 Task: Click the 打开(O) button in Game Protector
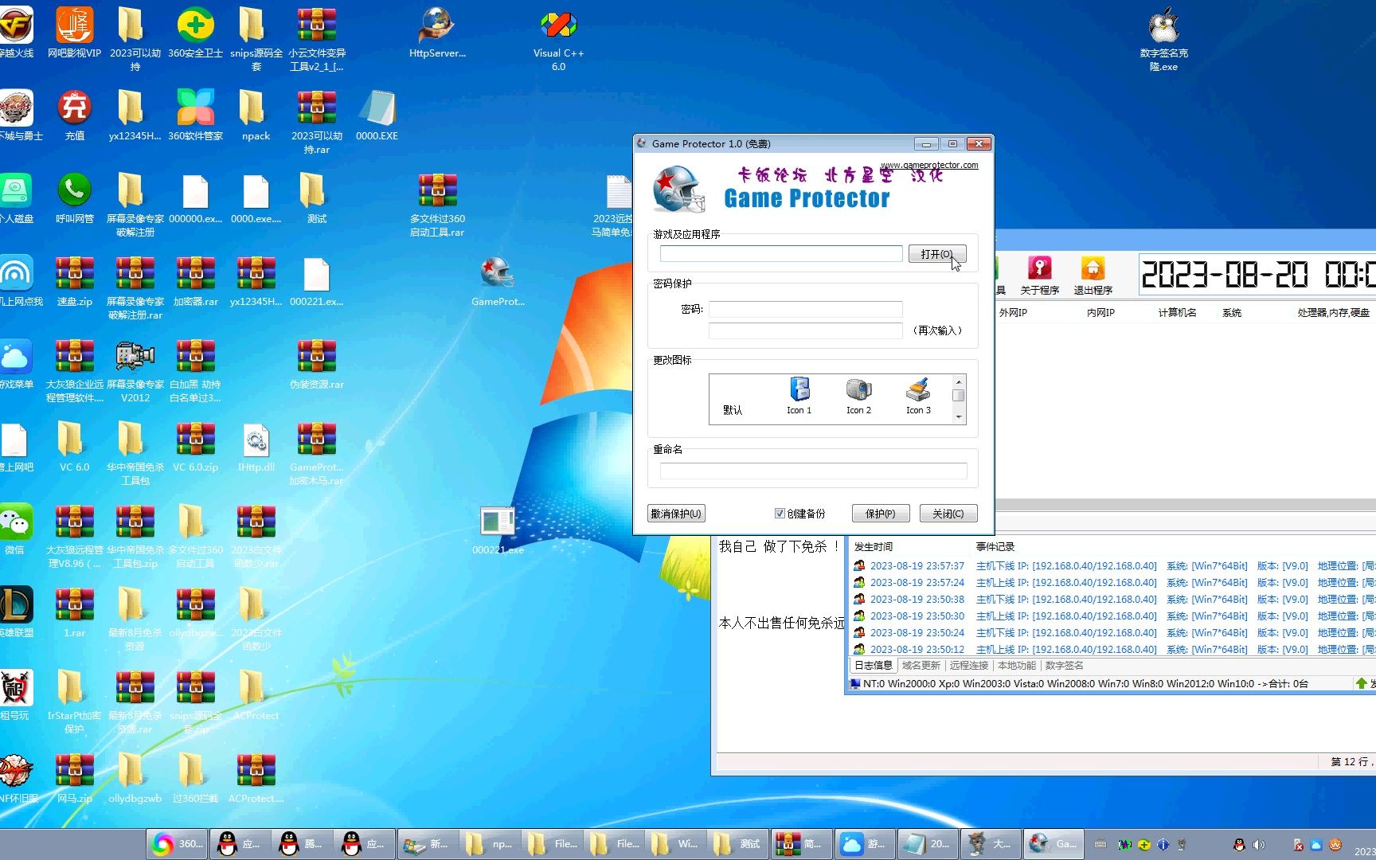pyautogui.click(x=936, y=254)
